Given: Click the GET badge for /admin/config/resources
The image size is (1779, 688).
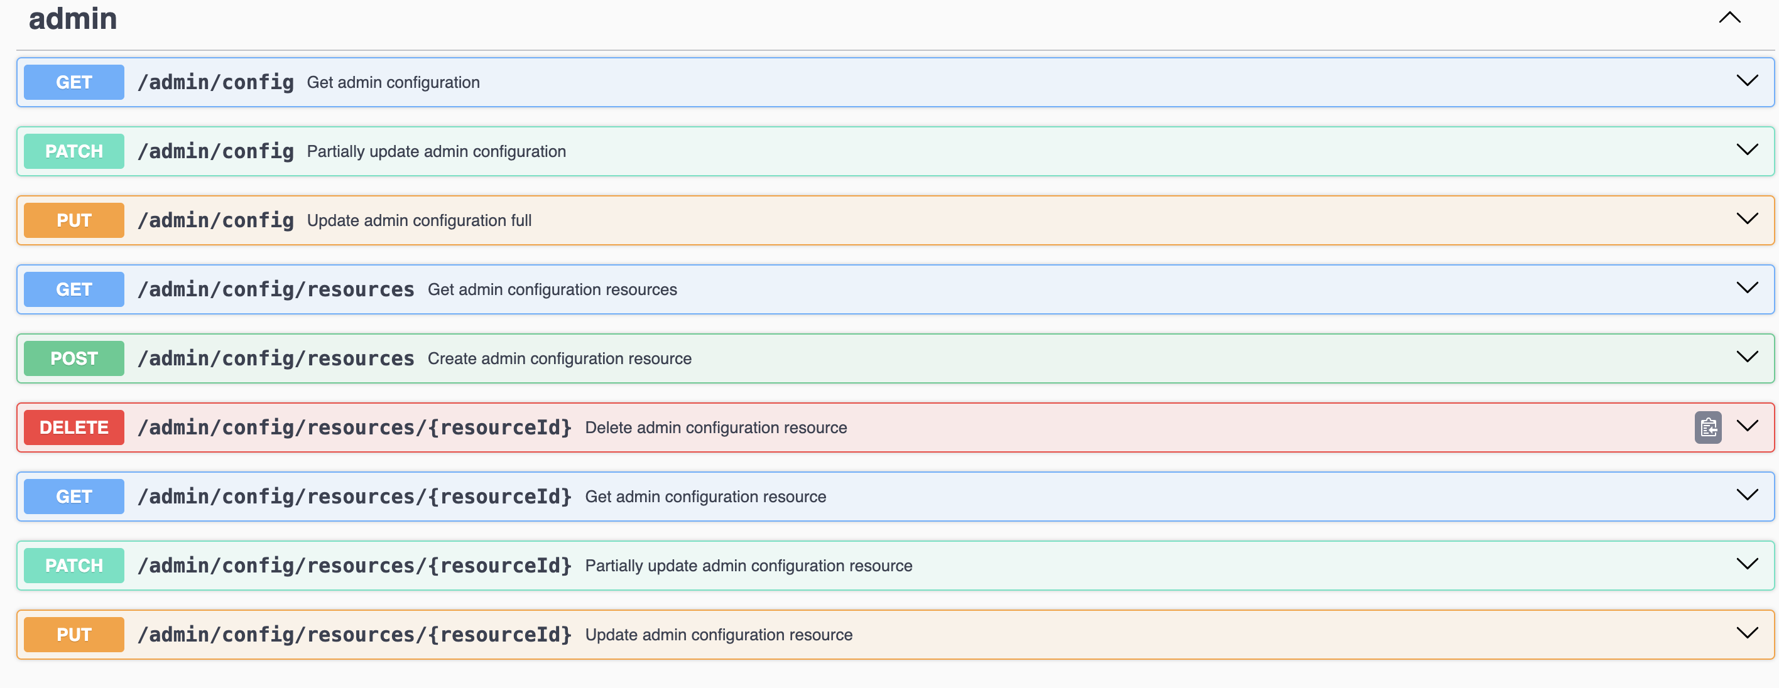Looking at the screenshot, I should click(x=74, y=289).
